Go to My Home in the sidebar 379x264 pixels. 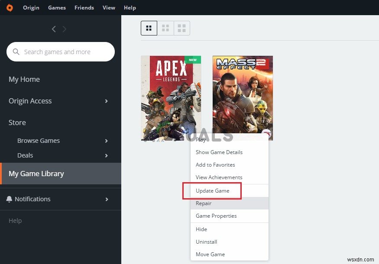click(24, 79)
